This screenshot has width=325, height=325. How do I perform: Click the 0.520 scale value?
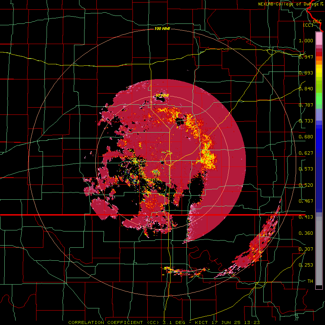(306, 185)
